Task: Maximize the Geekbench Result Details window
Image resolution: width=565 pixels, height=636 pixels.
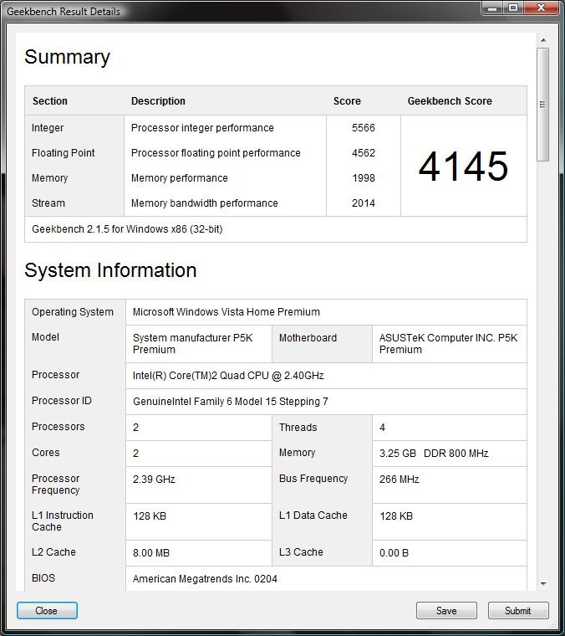Action: click(513, 8)
